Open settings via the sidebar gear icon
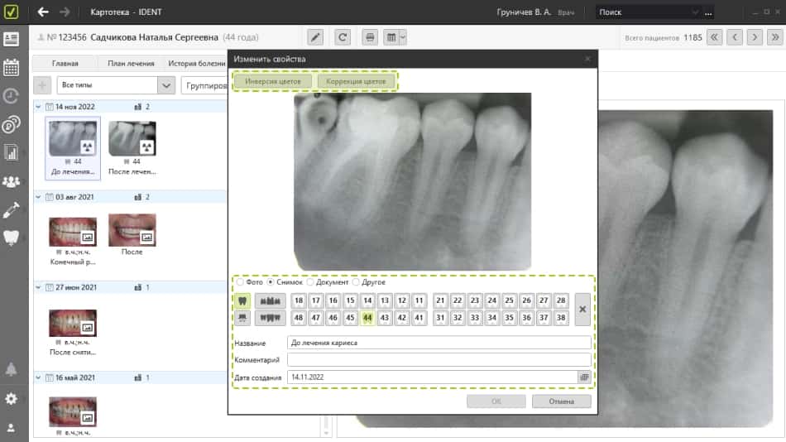 [x=12, y=398]
